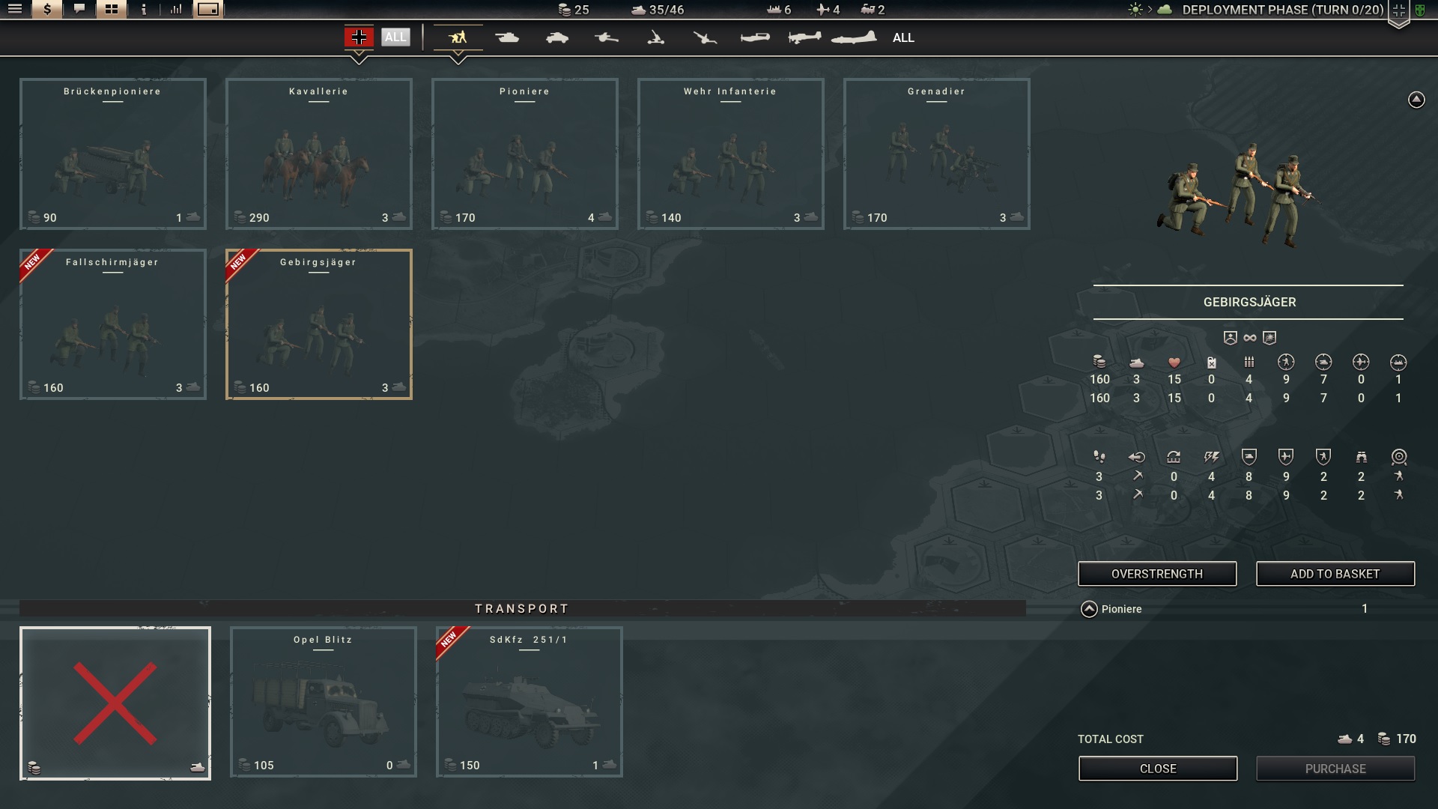Select the Grenadier unit card
The image size is (1438, 809).
(937, 154)
